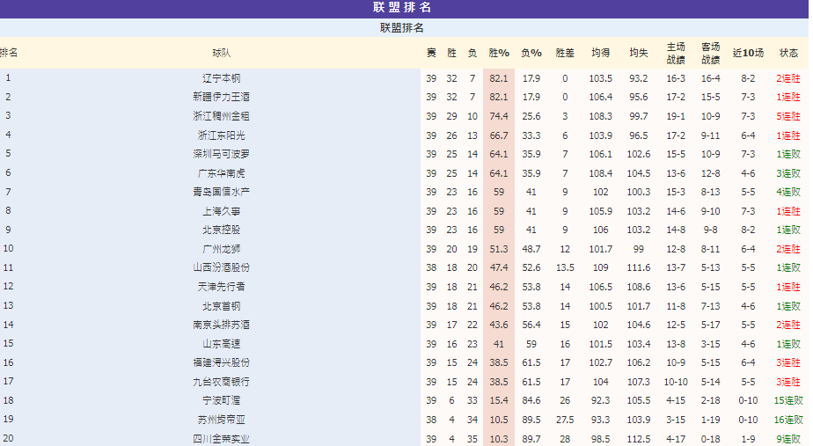Open team 北京控股
Screen dimensions: 813x446
pos(222,230)
